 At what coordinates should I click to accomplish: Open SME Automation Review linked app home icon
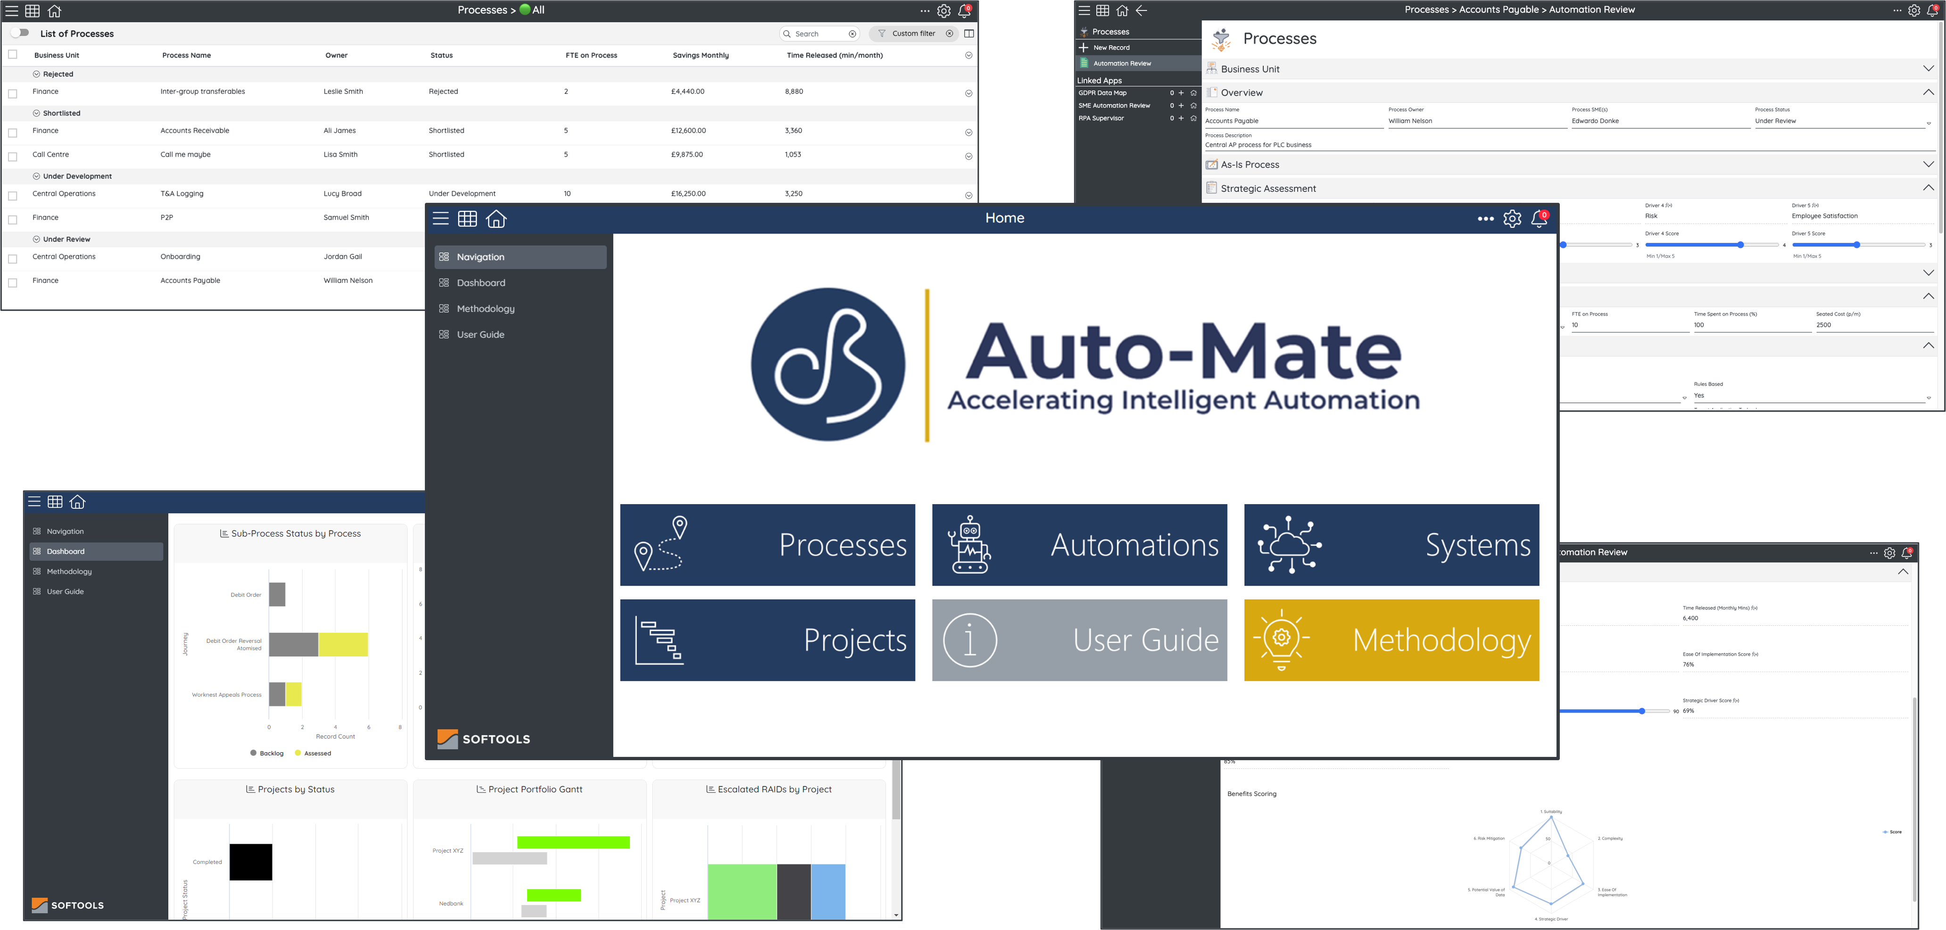1193,106
